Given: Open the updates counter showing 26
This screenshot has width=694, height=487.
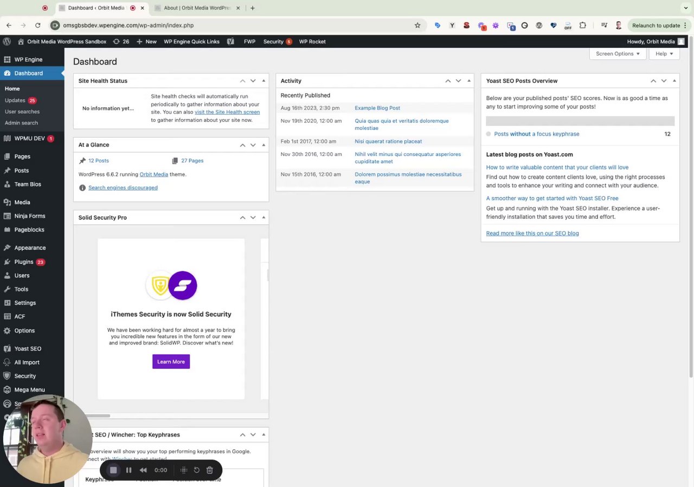Looking at the screenshot, I should pos(121,41).
